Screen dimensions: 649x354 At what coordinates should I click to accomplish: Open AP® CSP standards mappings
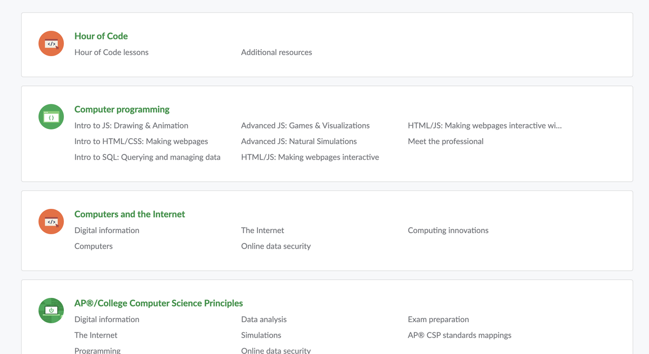tap(460, 335)
